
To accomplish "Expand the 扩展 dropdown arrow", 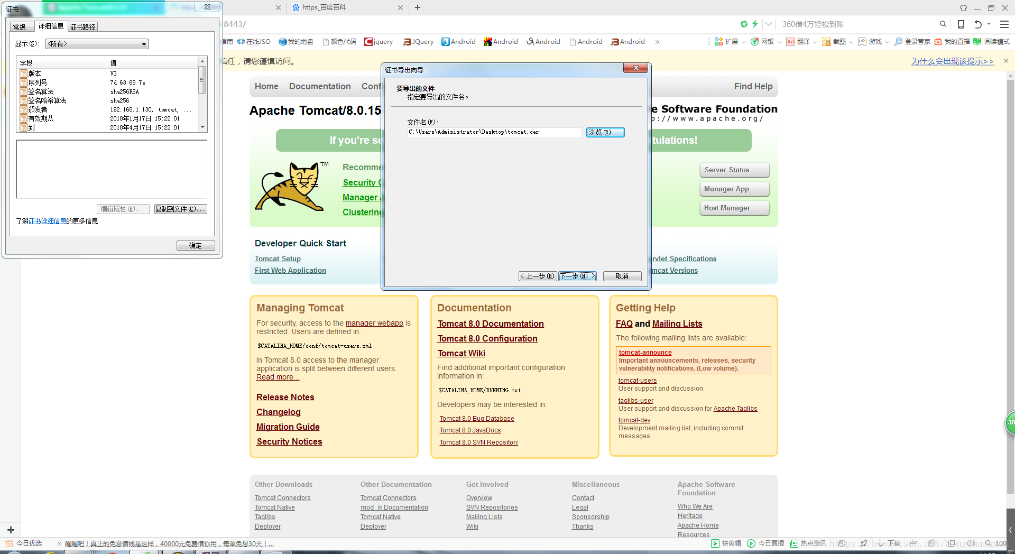I will point(743,42).
